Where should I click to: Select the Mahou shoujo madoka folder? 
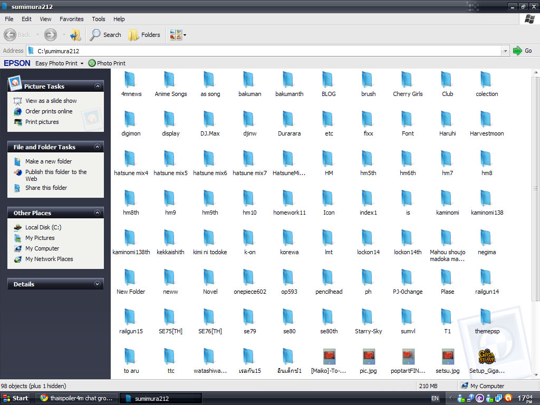pos(447,246)
